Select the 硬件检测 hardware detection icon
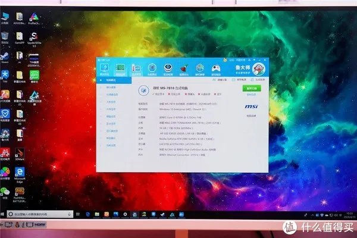This screenshot has height=238, width=357. (x=121, y=69)
